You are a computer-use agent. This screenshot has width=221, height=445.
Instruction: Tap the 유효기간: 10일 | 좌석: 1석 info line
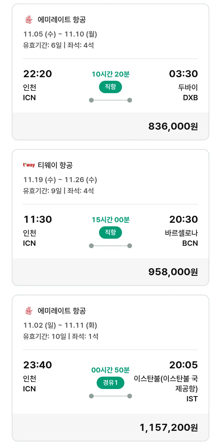coord(61,336)
